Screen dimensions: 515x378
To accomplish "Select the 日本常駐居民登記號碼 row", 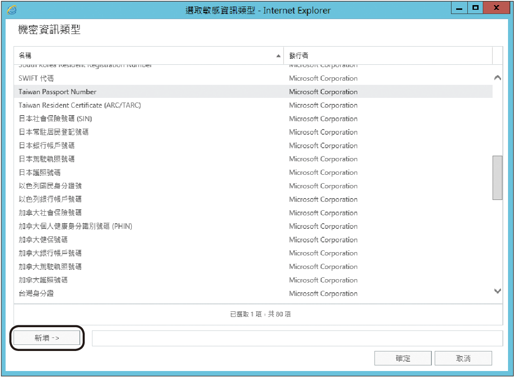I will coord(253,132).
